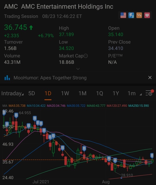
Task: Switch to the 5D chart tab
Action: click(31, 93)
